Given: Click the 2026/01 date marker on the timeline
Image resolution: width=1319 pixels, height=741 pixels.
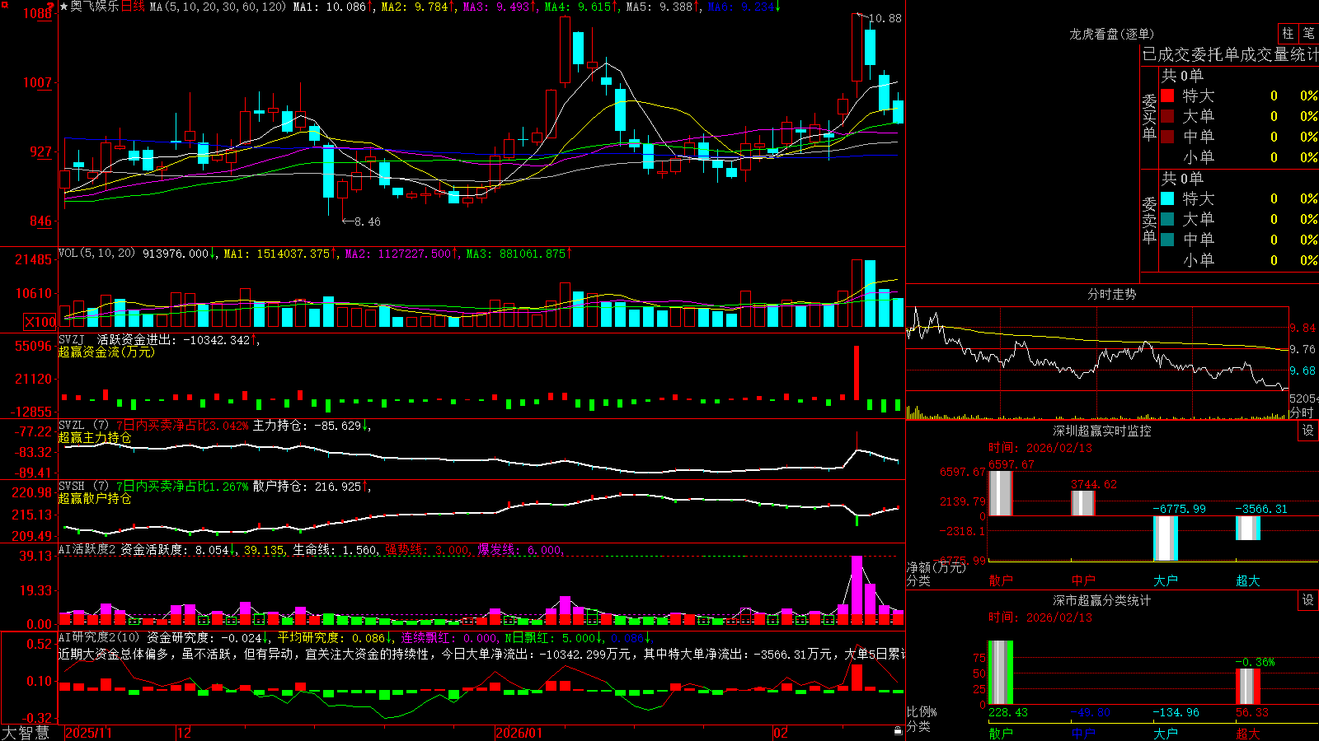Looking at the screenshot, I should (x=519, y=733).
